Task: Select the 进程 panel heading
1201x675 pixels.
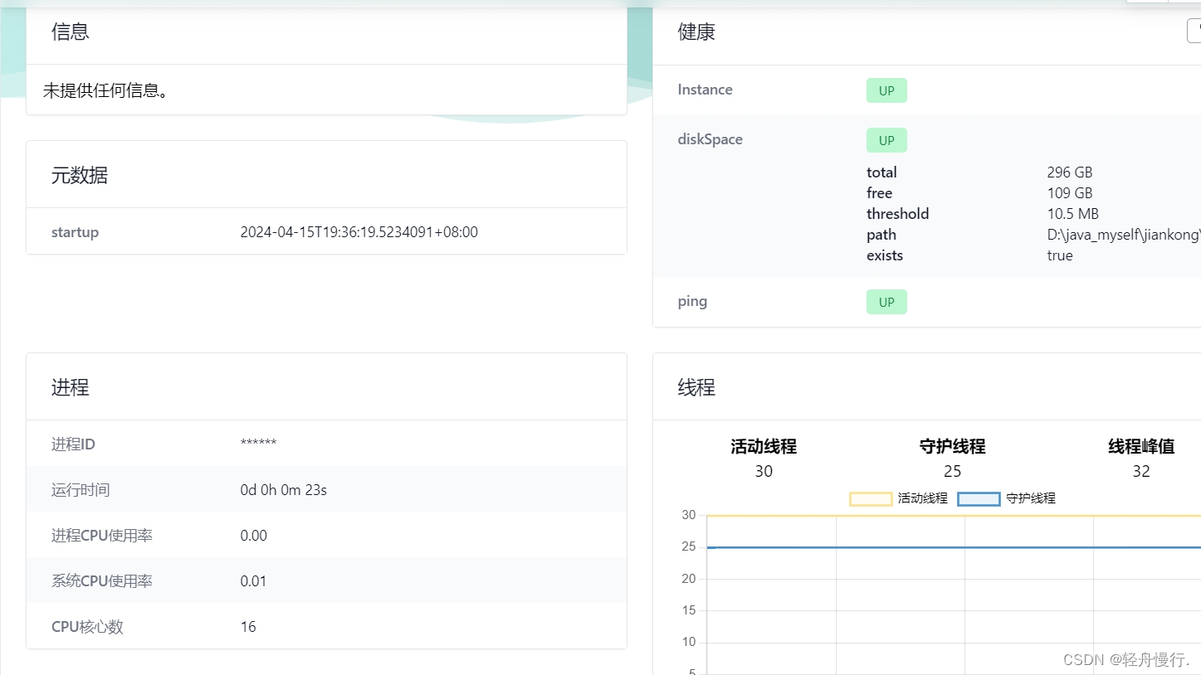Action: (x=70, y=387)
